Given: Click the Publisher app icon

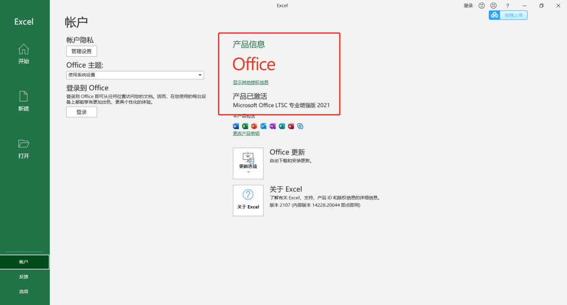Looking at the screenshot, I should pyautogui.click(x=282, y=126).
